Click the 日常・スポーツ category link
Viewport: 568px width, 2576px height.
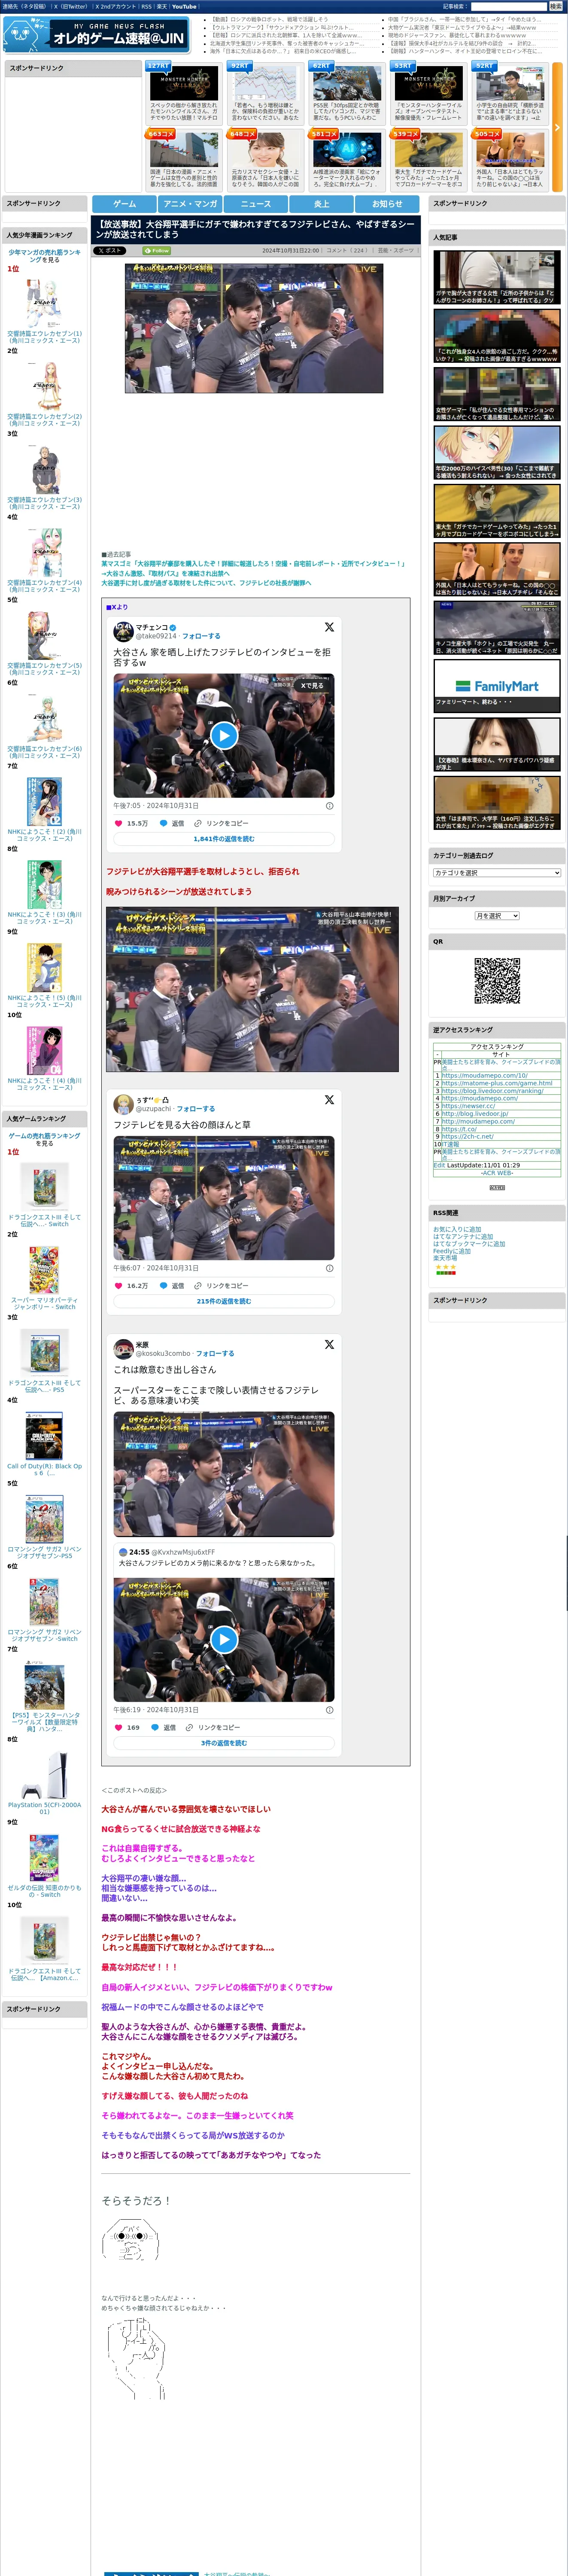pyautogui.click(x=396, y=251)
